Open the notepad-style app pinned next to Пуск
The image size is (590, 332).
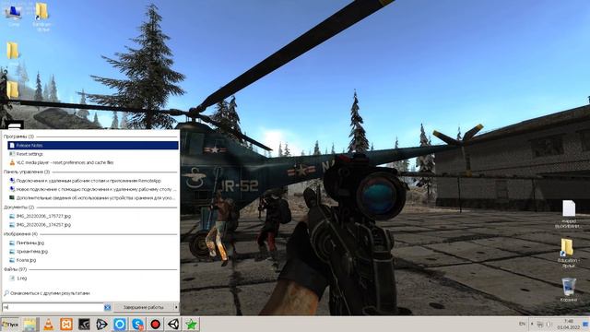tap(29, 325)
